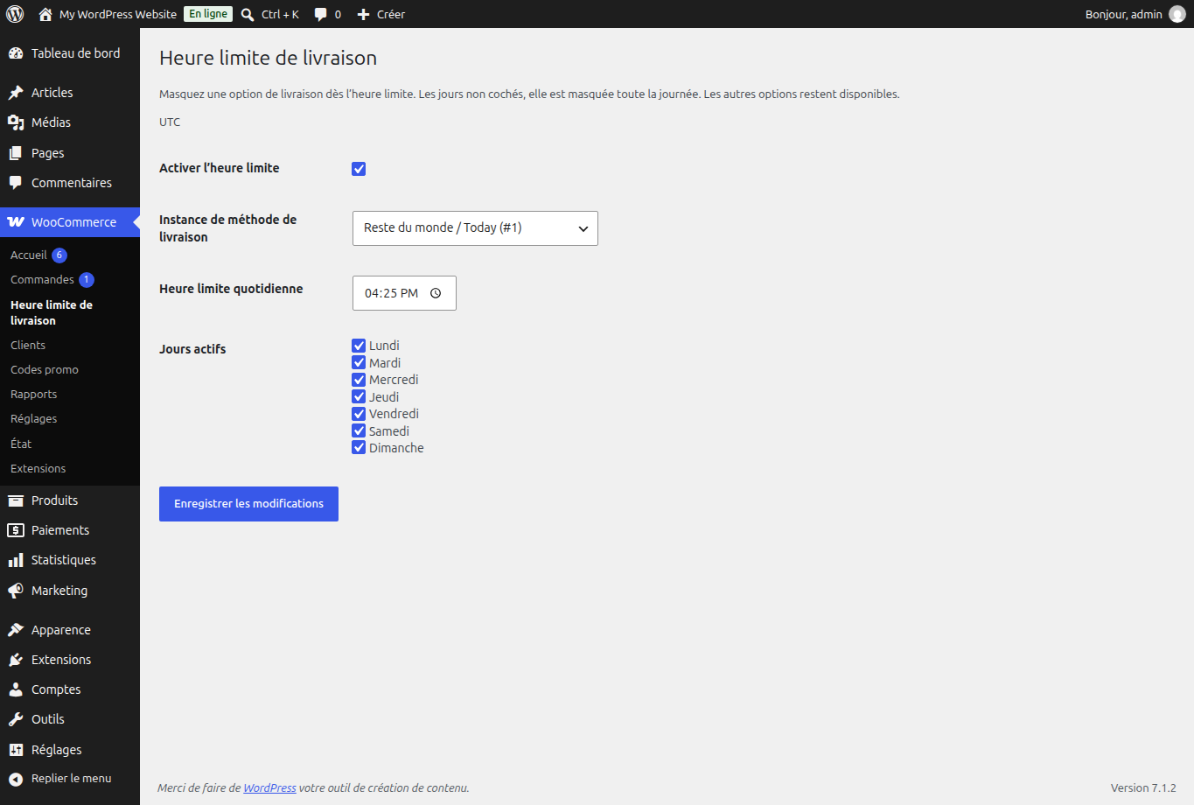Click the Articles pushpin icon
Viewport: 1194px width, 805px height.
[x=16, y=93]
